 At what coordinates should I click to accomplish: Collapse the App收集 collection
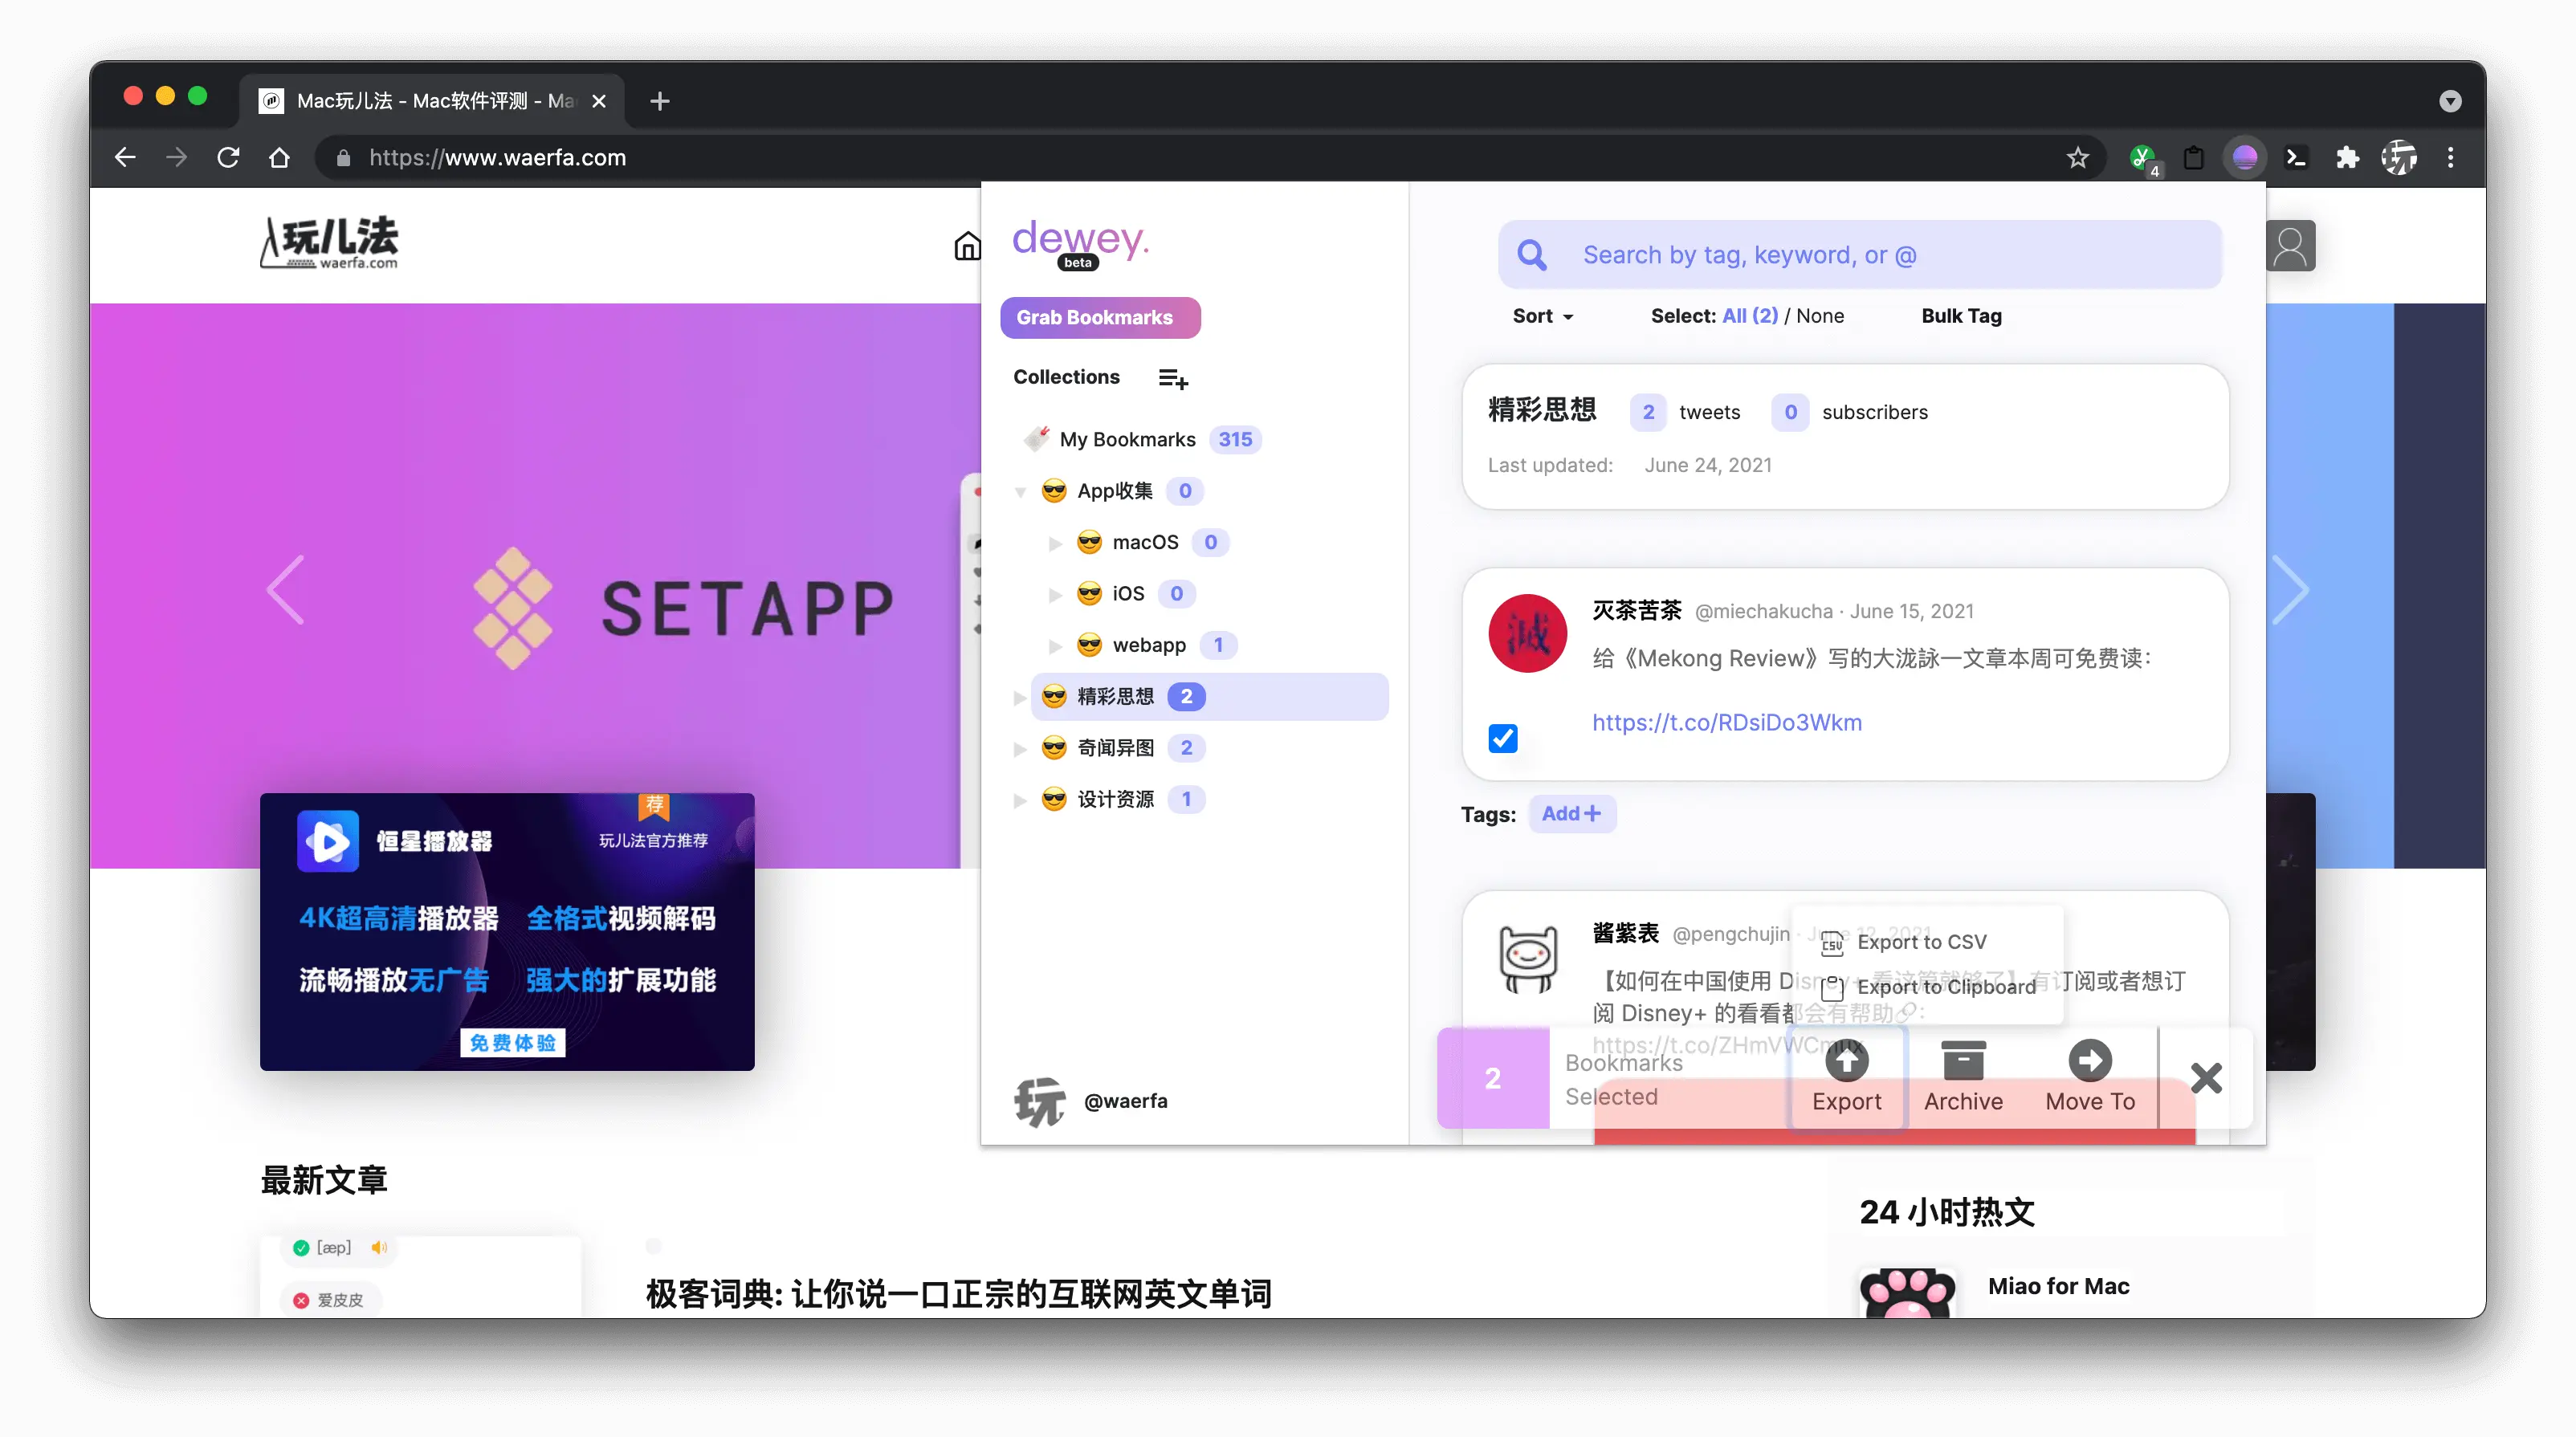pos(1020,492)
